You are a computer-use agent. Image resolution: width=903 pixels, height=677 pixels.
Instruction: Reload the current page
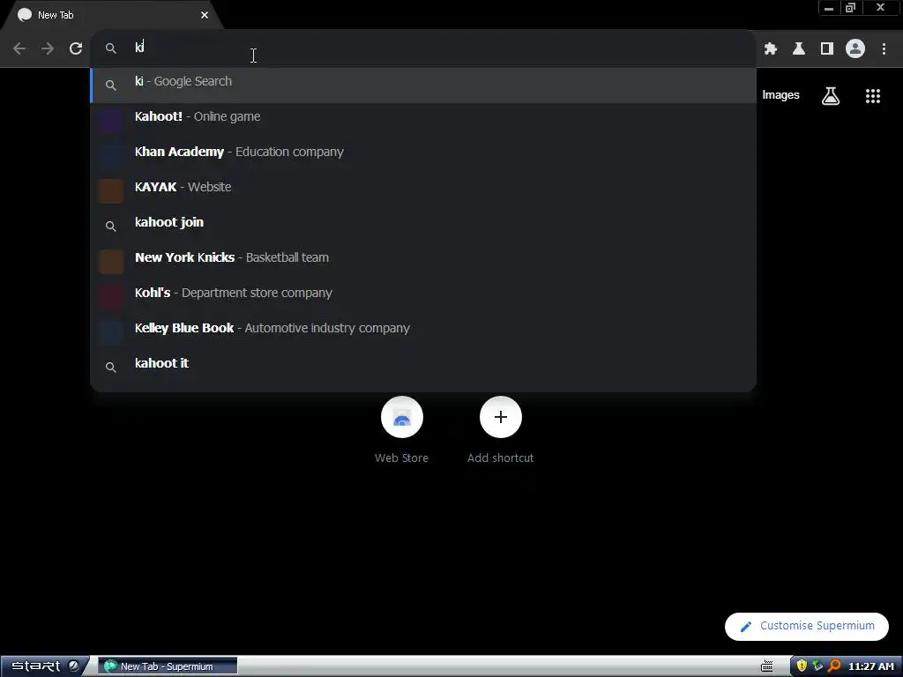(x=76, y=48)
